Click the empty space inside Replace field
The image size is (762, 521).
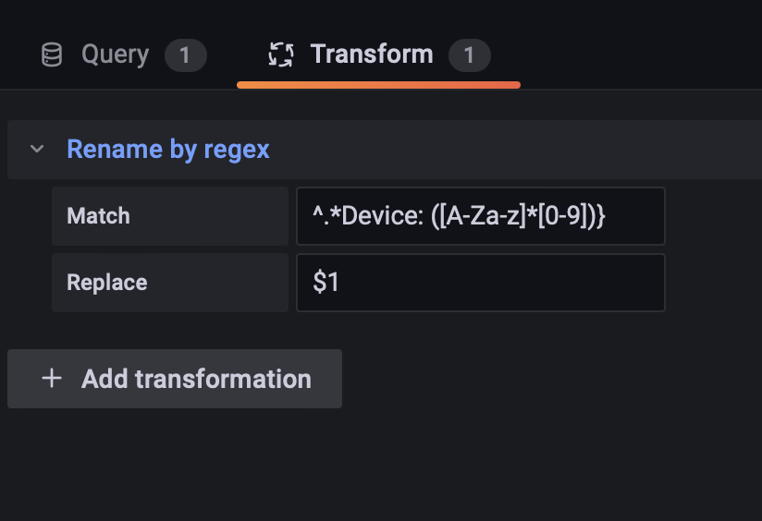pyautogui.click(x=500, y=283)
